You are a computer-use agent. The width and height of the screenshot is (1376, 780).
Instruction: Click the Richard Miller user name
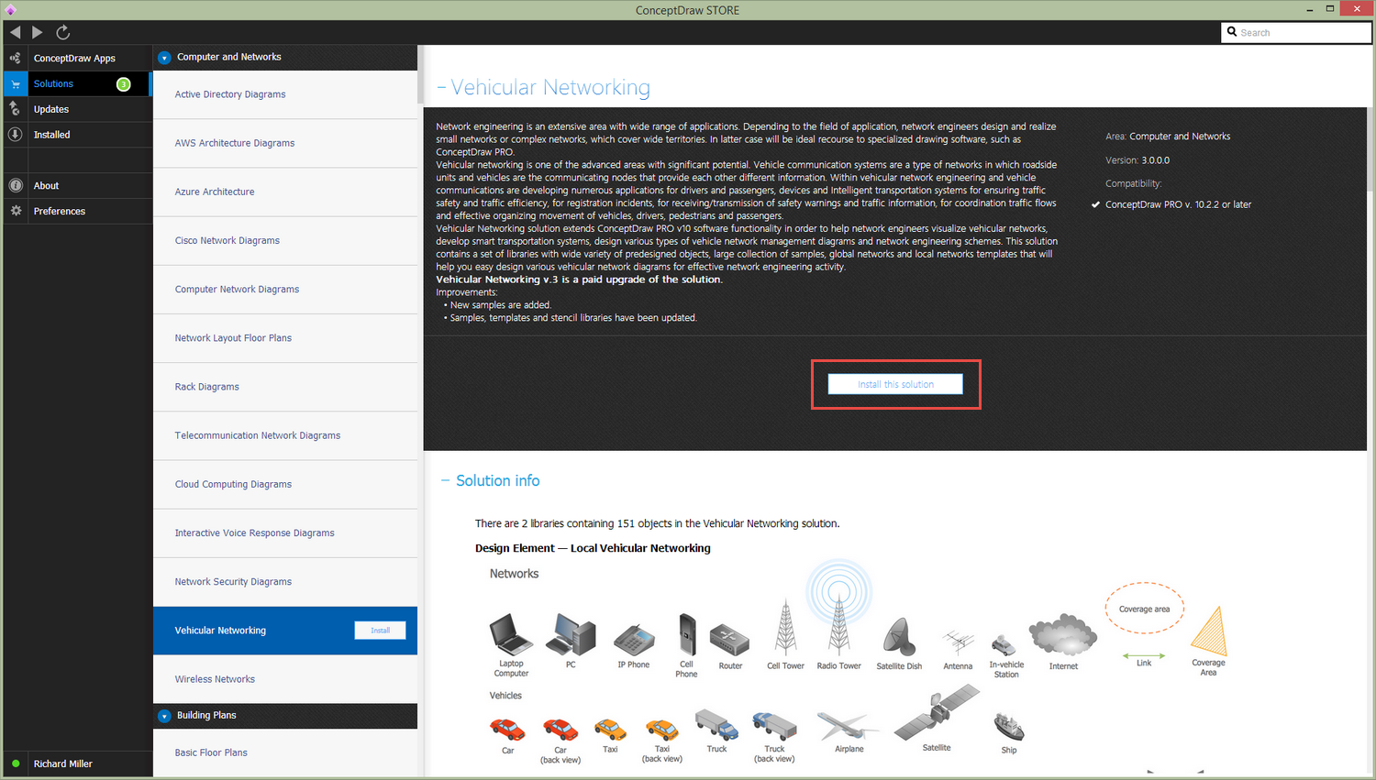click(x=63, y=764)
